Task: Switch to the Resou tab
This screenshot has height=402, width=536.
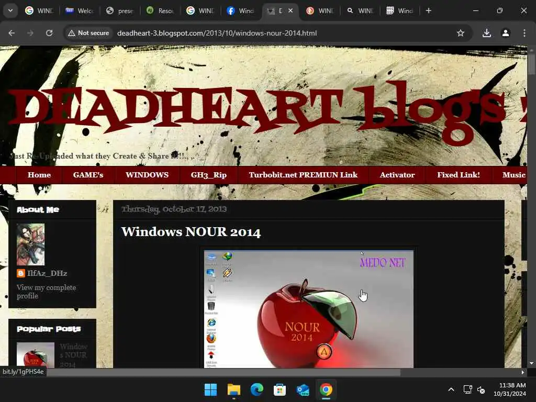Action: click(160, 10)
